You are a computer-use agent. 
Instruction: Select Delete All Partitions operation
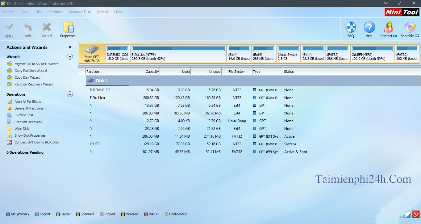pos(29,108)
